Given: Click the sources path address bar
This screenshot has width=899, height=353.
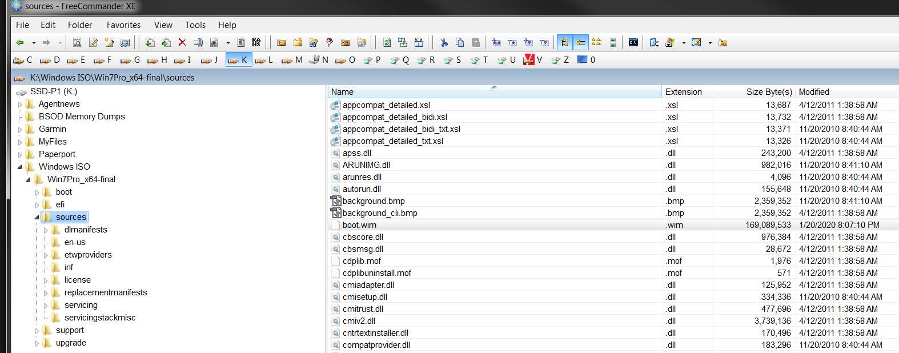Looking at the screenshot, I should [455, 78].
